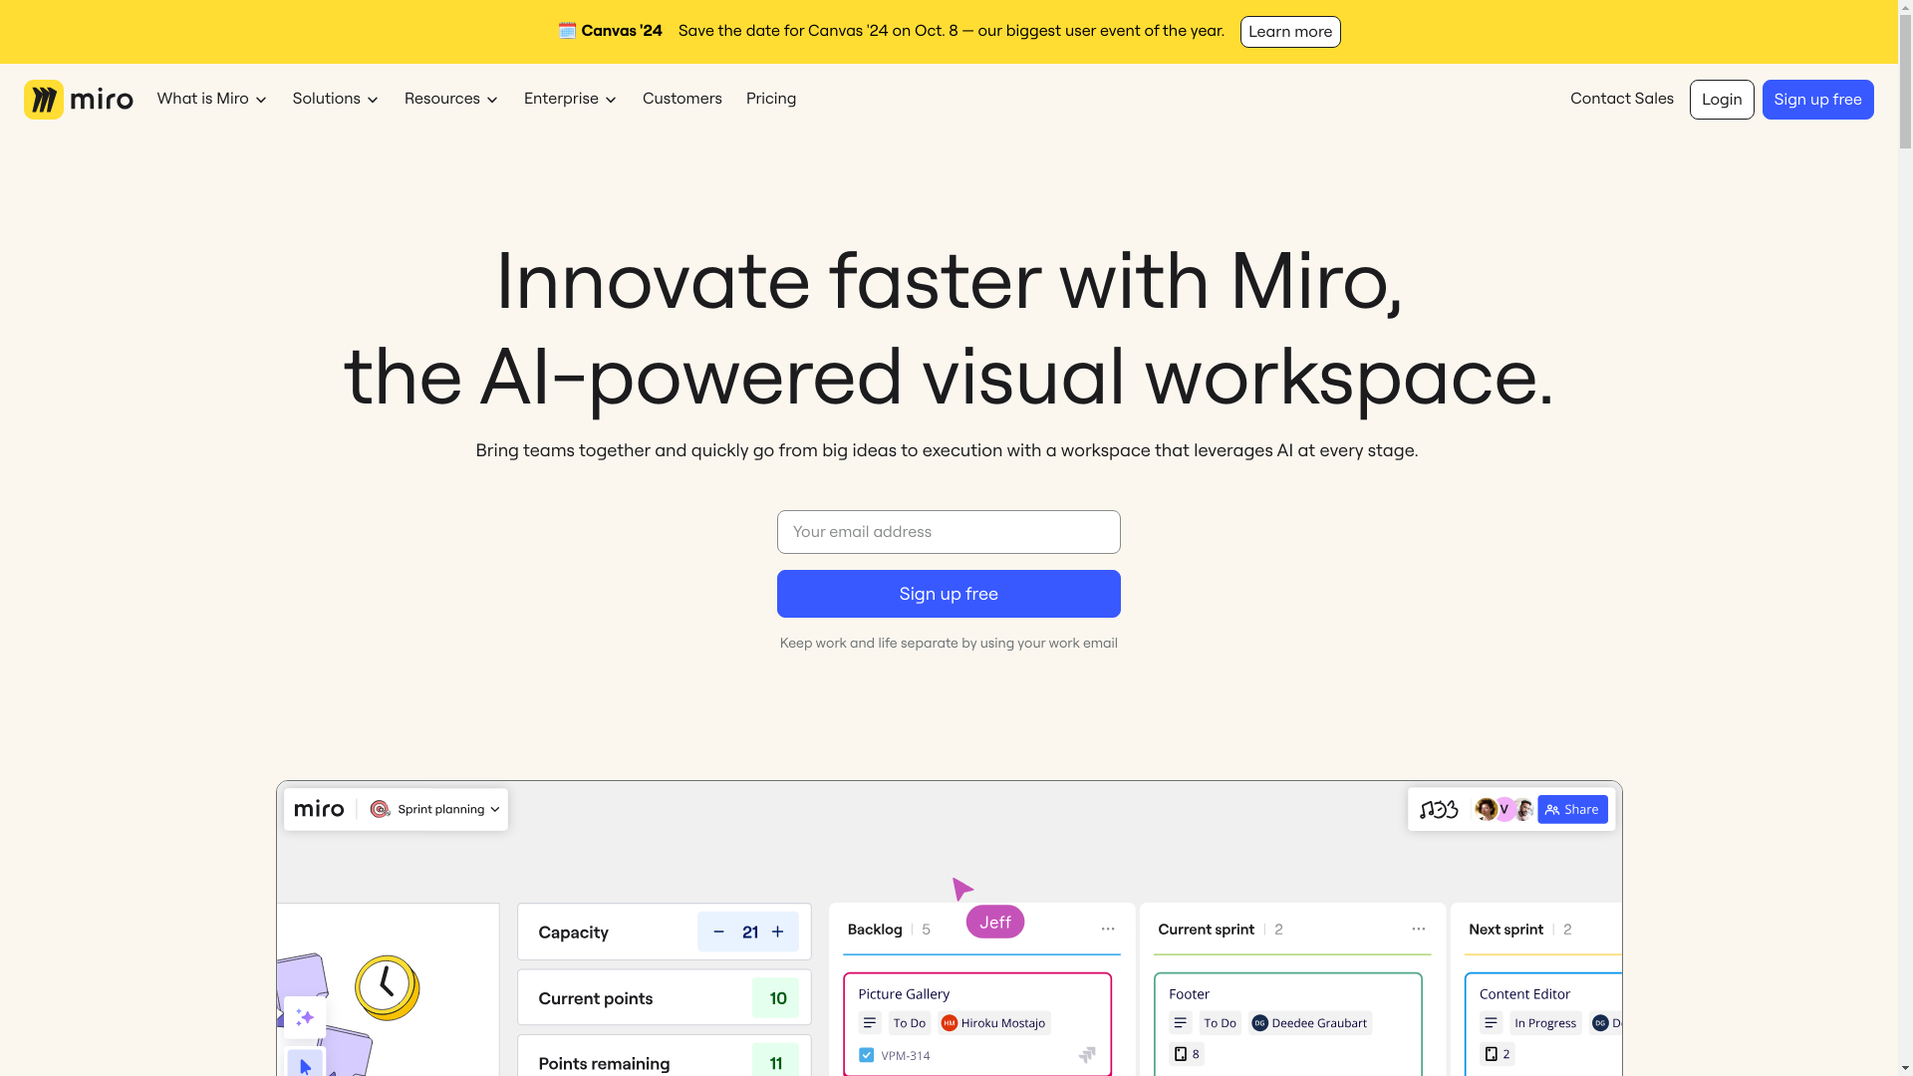
Task: Click the Jira icon on the Picture Gallery card
Action: pyautogui.click(x=1087, y=1055)
